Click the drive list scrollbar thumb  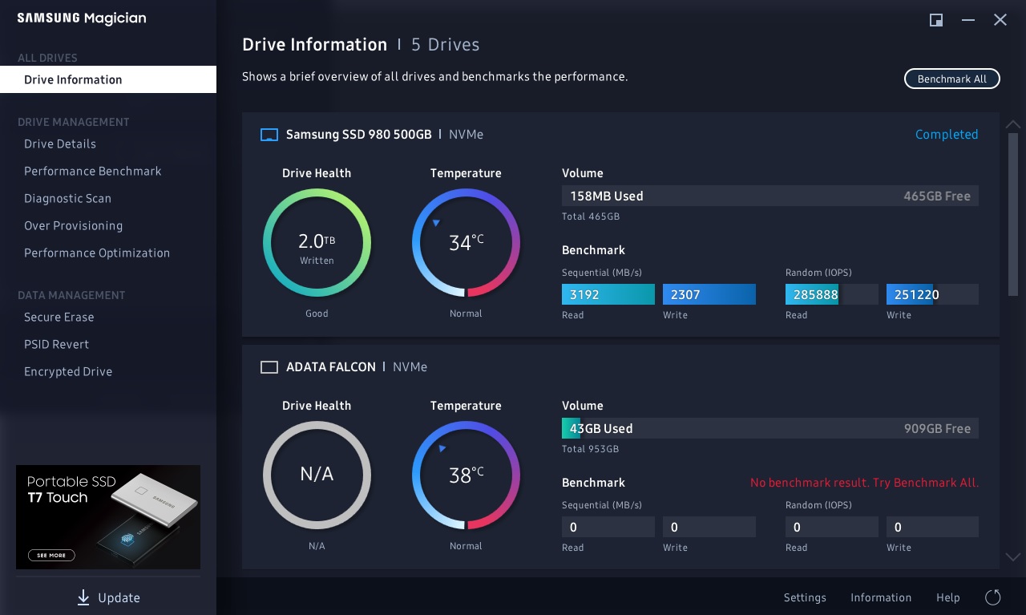1013,214
